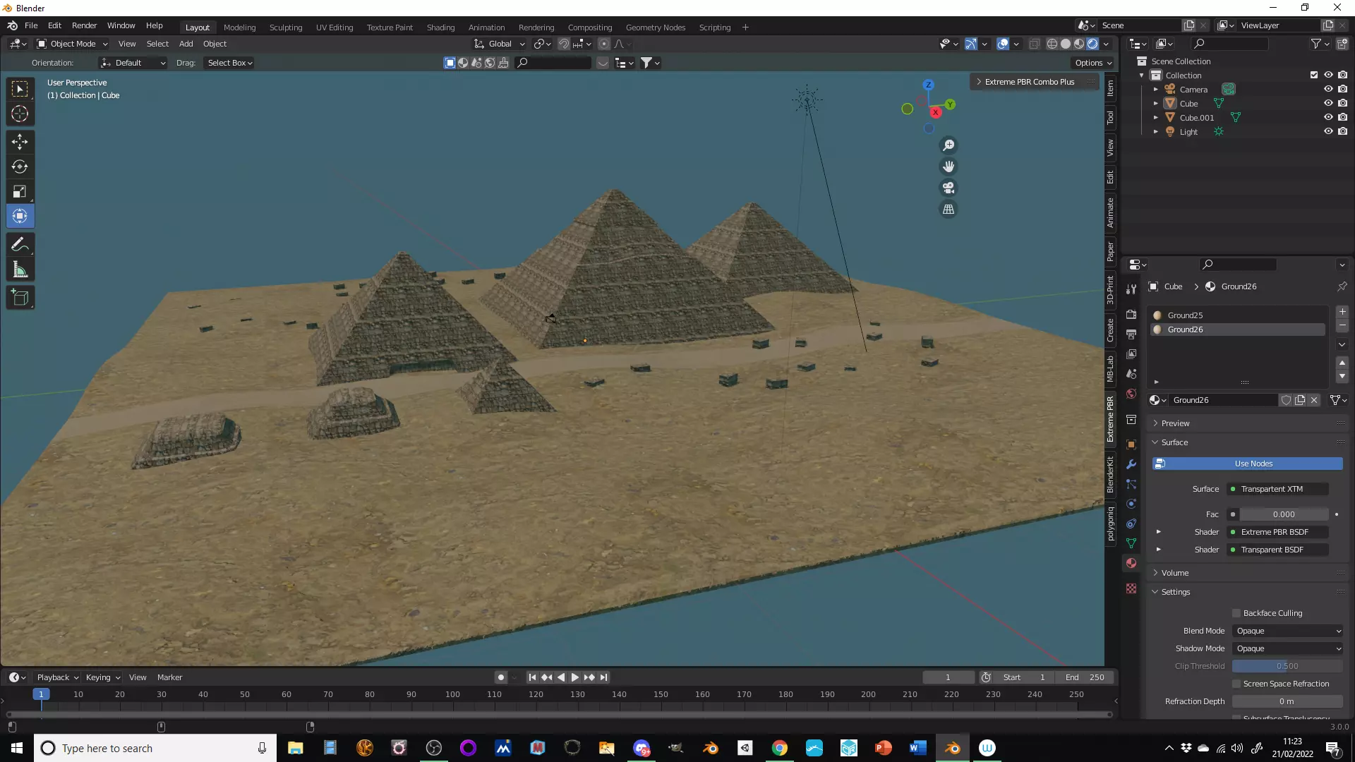Switch to orthographic grid view icon

pos(948,209)
